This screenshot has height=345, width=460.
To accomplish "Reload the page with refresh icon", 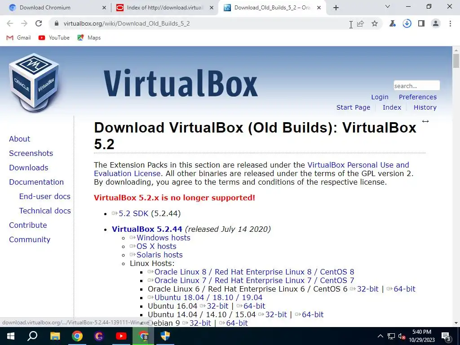I will [39, 23].
